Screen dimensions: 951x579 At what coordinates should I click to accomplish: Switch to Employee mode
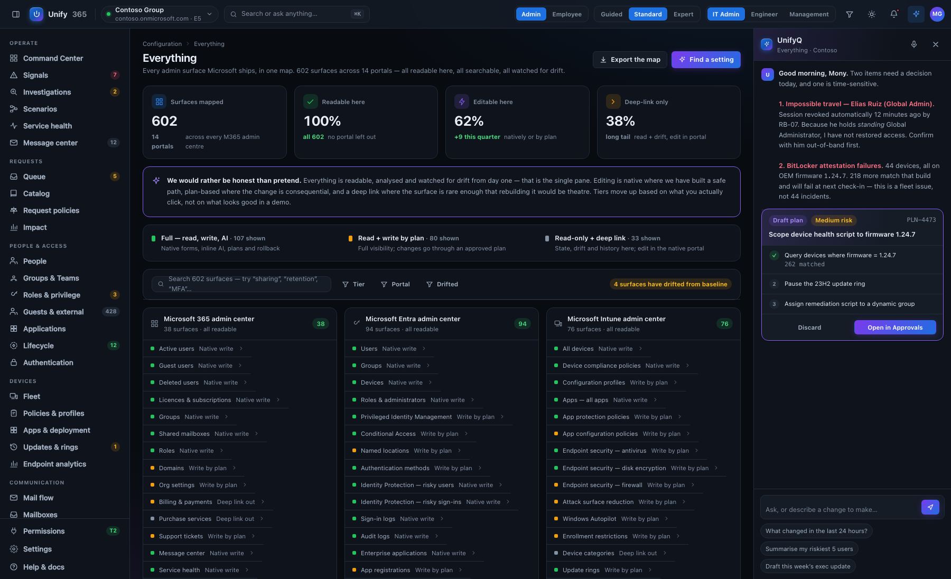pyautogui.click(x=567, y=14)
